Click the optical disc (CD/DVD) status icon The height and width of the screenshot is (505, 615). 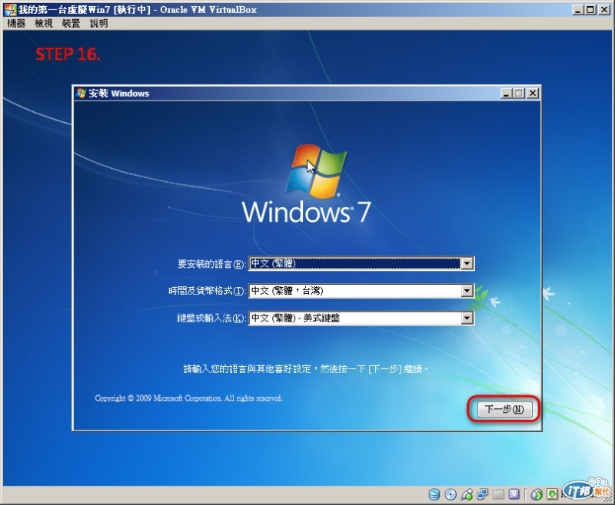tap(450, 494)
